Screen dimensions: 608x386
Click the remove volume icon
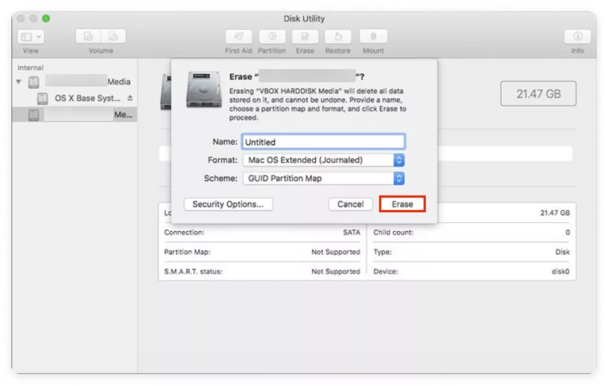113,37
